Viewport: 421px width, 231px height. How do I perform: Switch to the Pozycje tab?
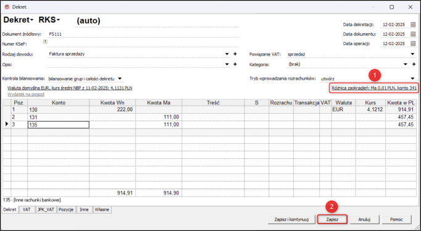pyautogui.click(x=66, y=210)
